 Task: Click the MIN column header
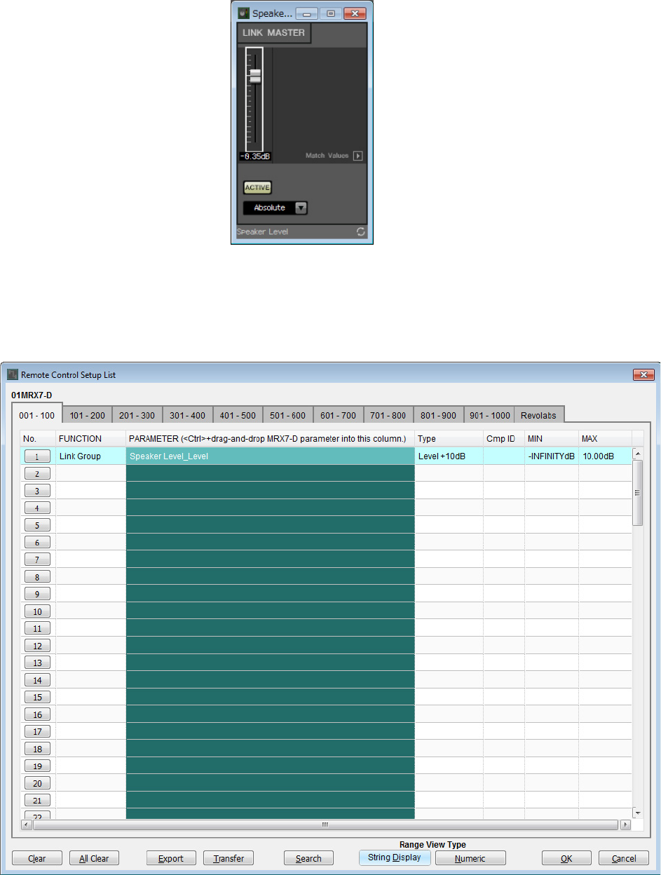point(552,438)
